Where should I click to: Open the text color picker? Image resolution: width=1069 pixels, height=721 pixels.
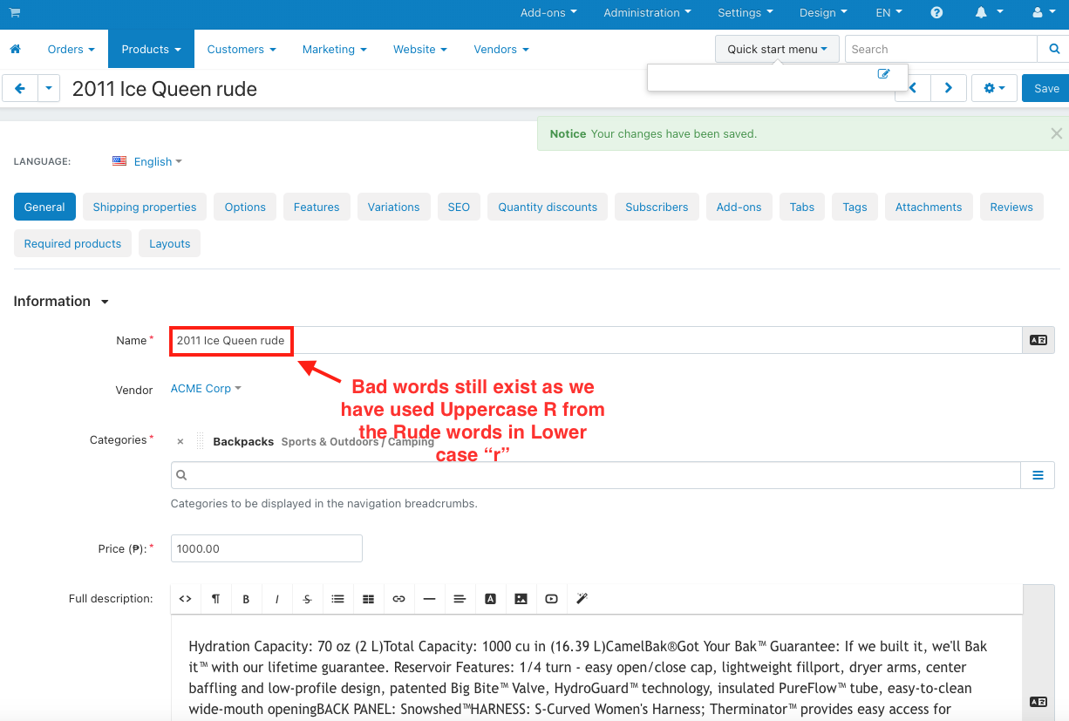pyautogui.click(x=490, y=599)
